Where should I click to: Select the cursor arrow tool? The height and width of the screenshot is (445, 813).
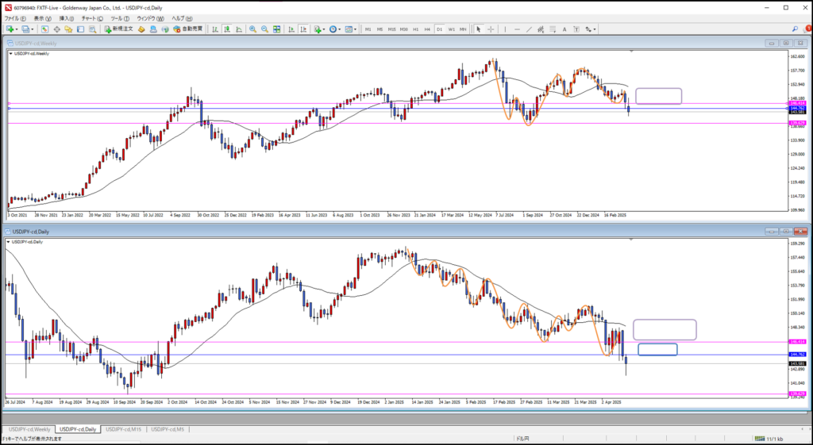coord(479,29)
